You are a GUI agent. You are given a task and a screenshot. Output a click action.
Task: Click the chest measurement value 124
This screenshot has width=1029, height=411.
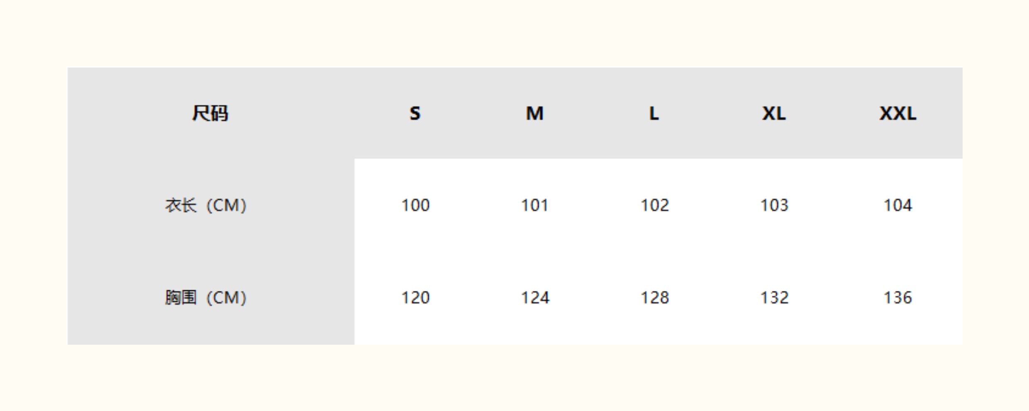pos(535,297)
